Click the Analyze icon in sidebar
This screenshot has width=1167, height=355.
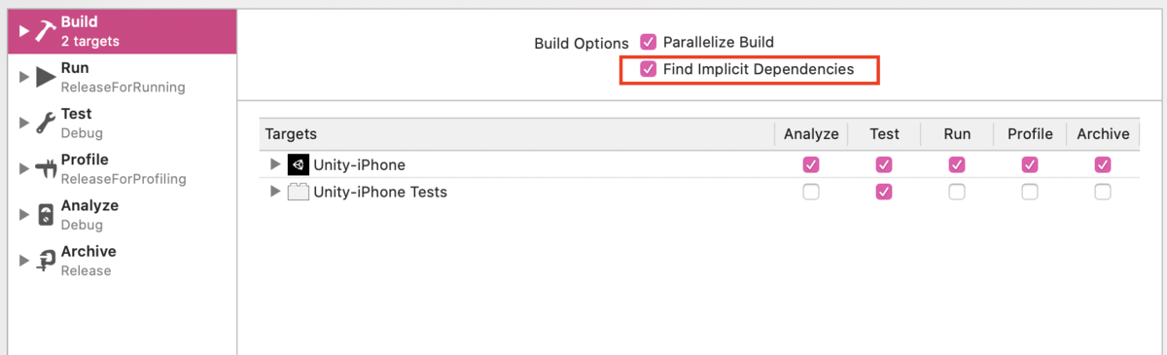46,215
